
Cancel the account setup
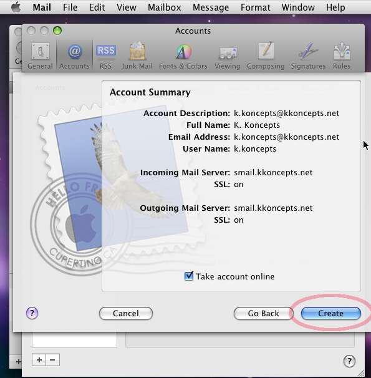point(126,313)
